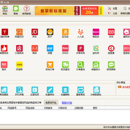This screenshot has height=130, width=130.
Task: Select the 折800 platform icon
Action: coord(65,48)
